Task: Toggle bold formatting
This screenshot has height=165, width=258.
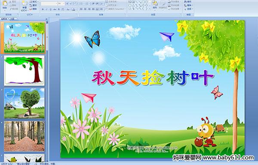Action: [x=43, y=9]
